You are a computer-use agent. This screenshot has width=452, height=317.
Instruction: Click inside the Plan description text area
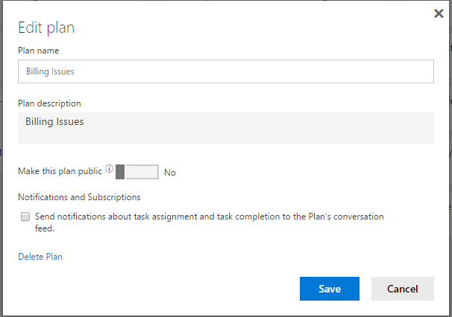[x=225, y=128]
